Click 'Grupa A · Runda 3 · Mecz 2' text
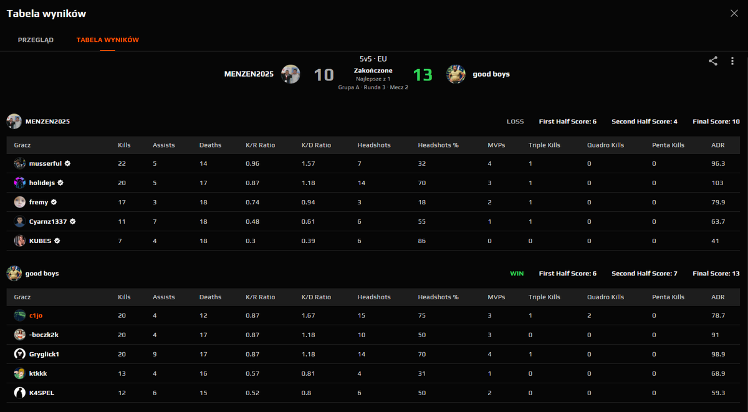This screenshot has width=748, height=412. point(373,87)
